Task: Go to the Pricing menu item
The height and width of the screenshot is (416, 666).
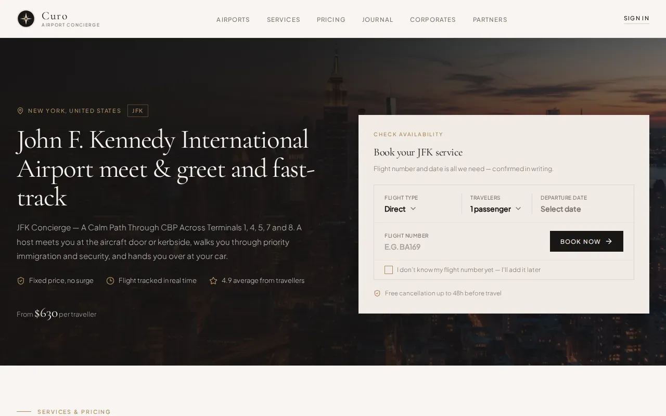Action: point(331,20)
